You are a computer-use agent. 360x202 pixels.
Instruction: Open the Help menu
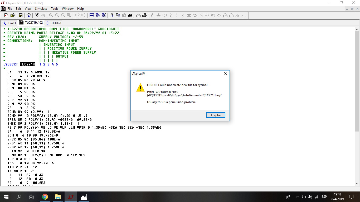[x=80, y=9]
